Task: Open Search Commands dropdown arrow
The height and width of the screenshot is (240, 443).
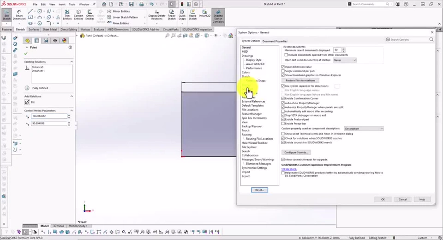Action: [391, 4]
